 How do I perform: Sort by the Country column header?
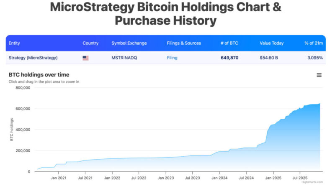90,43
